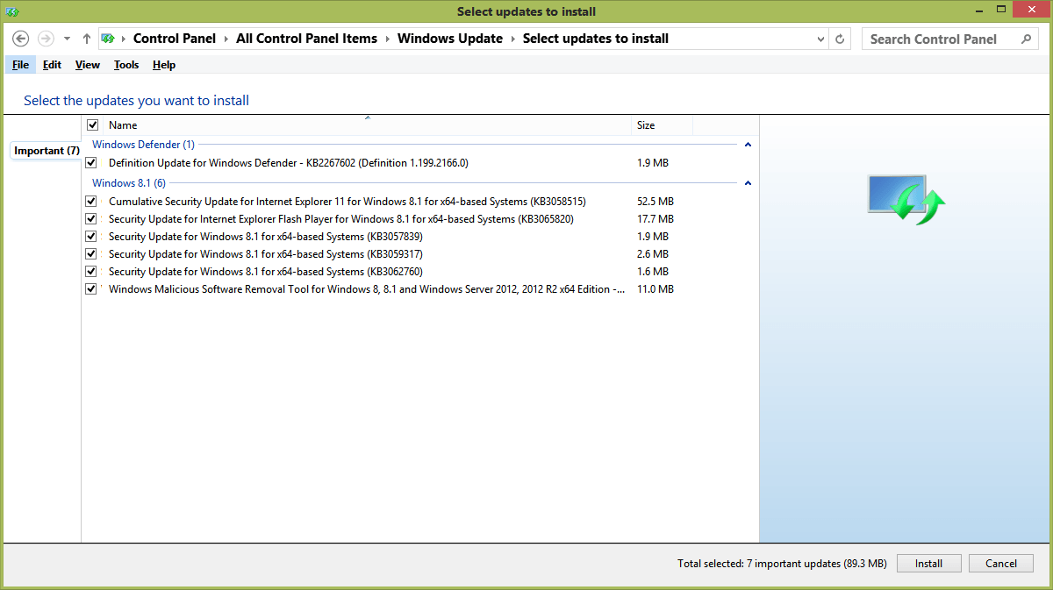Toggle the select-all checkbox beside Name
The image size is (1053, 590).
(x=93, y=125)
